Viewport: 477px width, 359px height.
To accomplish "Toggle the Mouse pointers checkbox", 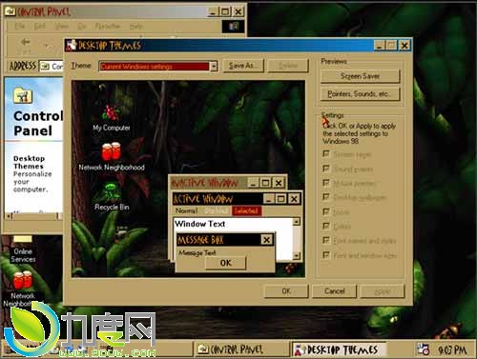I will coord(326,183).
